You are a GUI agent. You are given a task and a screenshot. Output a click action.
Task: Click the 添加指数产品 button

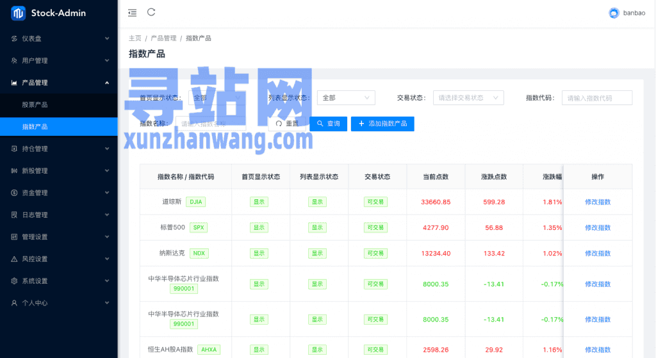point(382,124)
